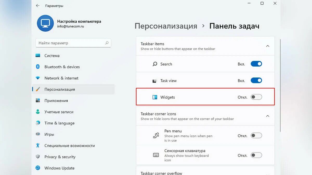Click the Bluetooth icon in sidebar
The height and width of the screenshot is (175, 312).
(38, 67)
